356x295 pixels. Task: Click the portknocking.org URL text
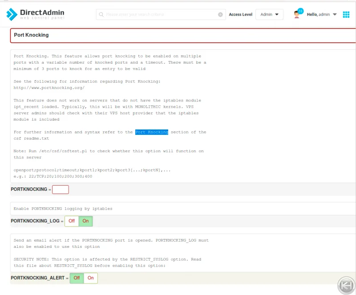pyautogui.click(x=49, y=88)
